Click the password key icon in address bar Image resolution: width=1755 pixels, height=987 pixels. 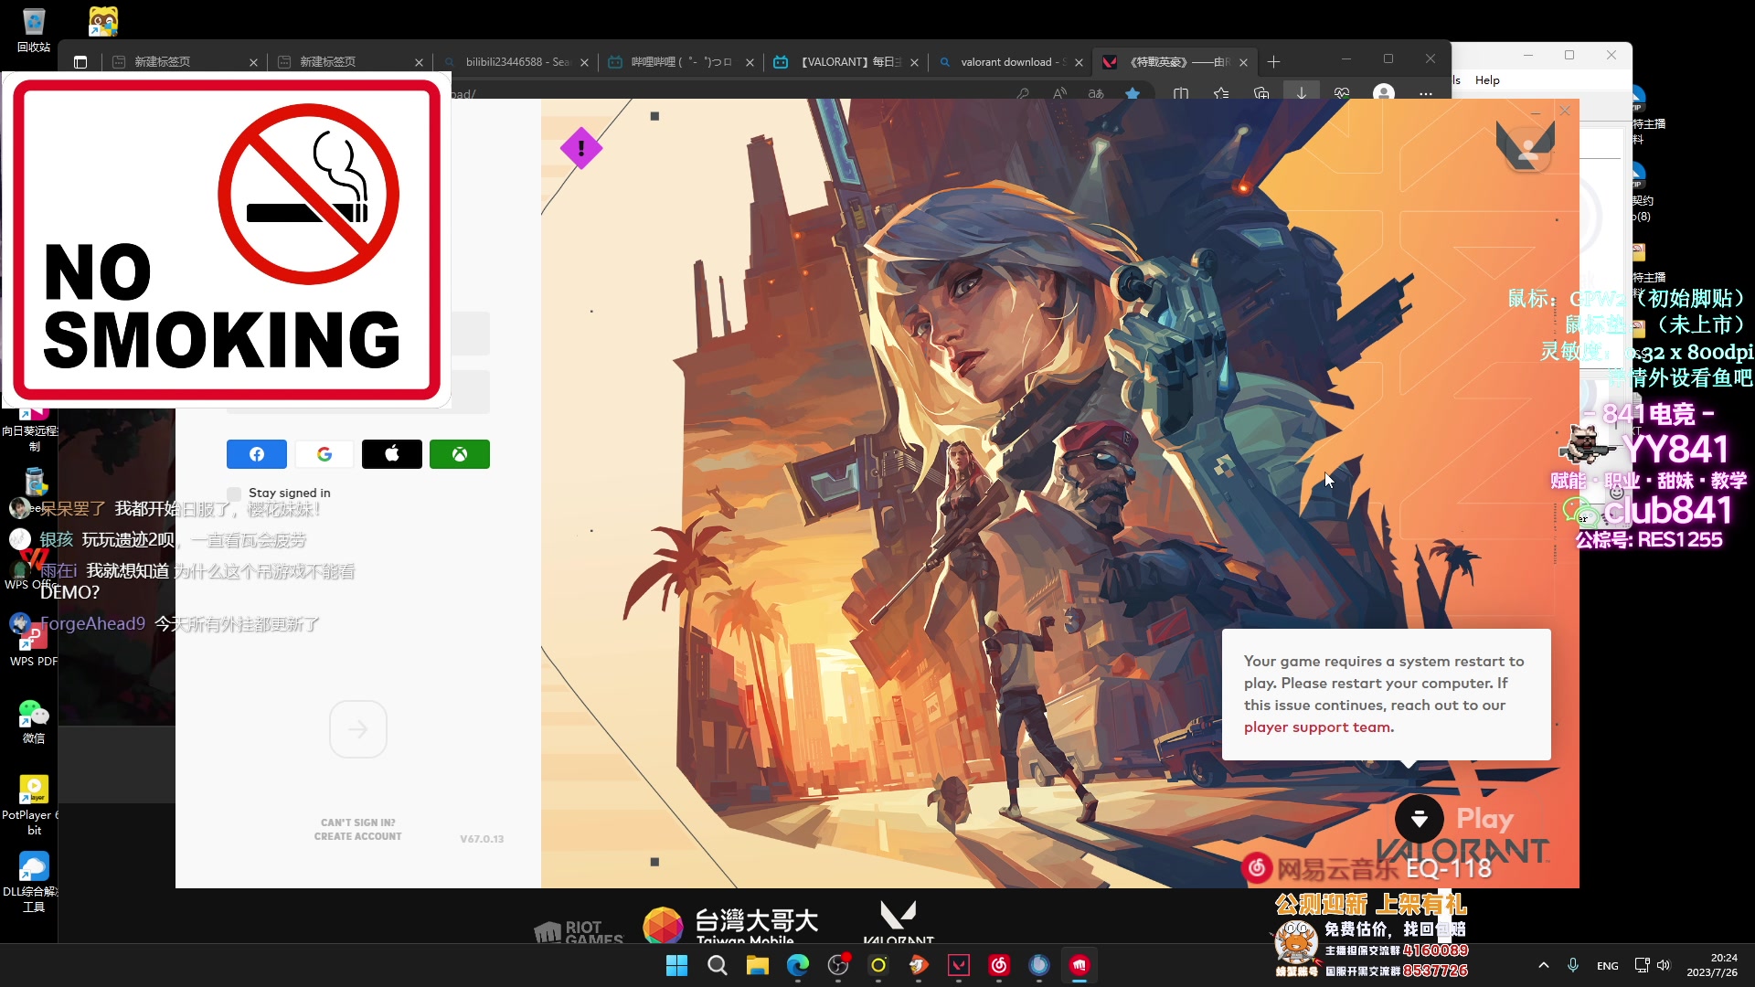(1022, 94)
